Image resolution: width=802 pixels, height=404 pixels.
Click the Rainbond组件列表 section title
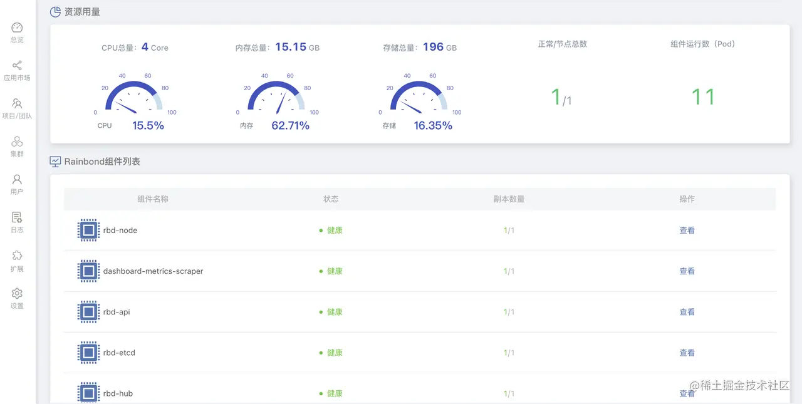pos(102,162)
